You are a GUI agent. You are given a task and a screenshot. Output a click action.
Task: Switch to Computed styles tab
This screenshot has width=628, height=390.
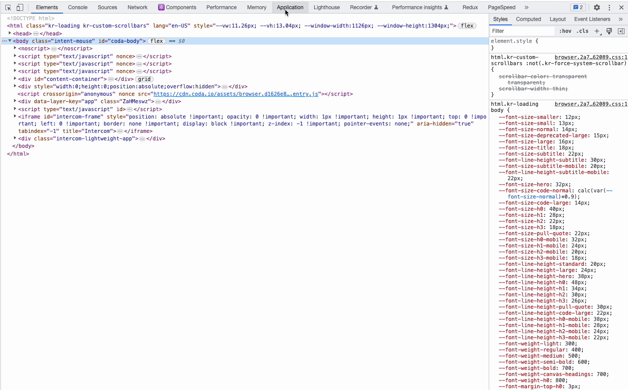point(528,19)
